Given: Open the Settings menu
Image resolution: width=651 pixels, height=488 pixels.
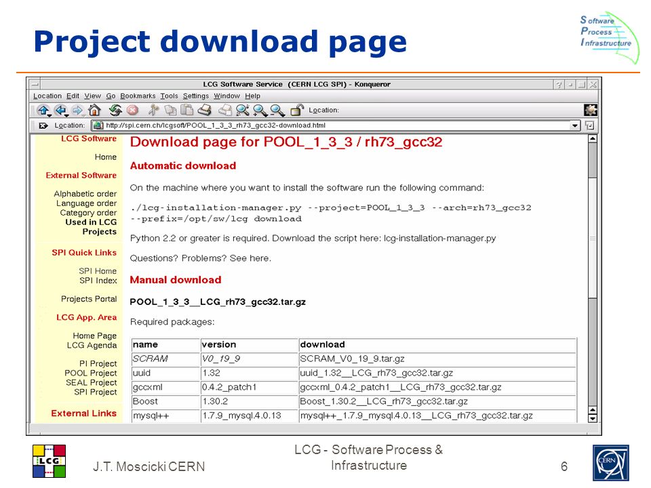Looking at the screenshot, I should (x=196, y=96).
